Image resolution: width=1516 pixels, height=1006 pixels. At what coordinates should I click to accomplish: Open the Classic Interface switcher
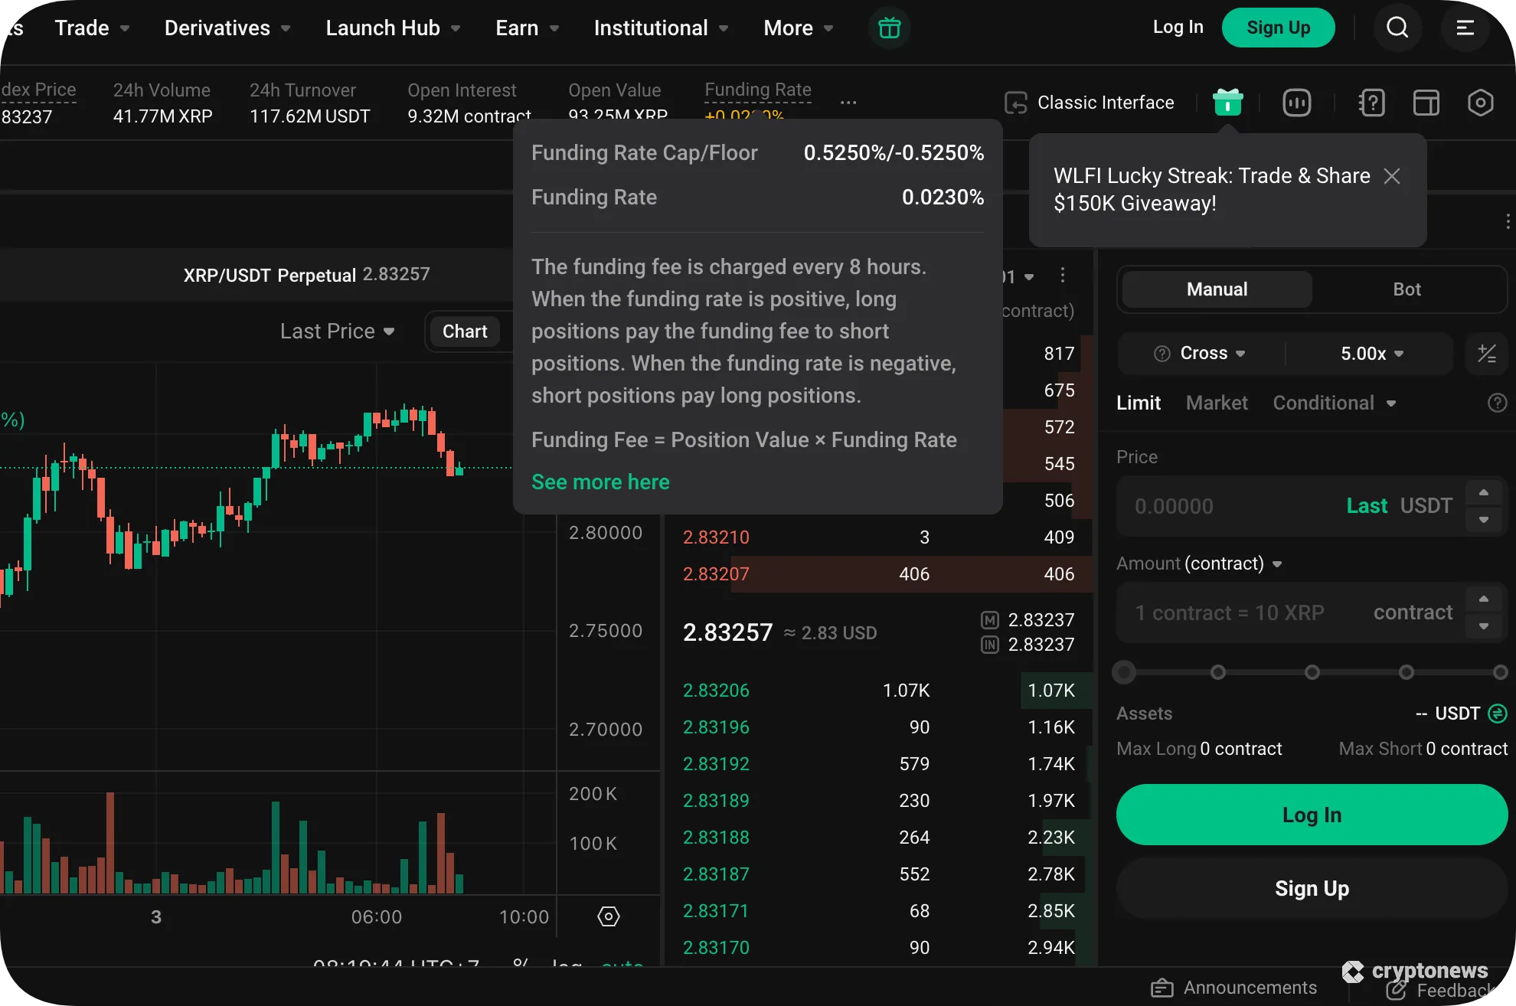[1090, 102]
